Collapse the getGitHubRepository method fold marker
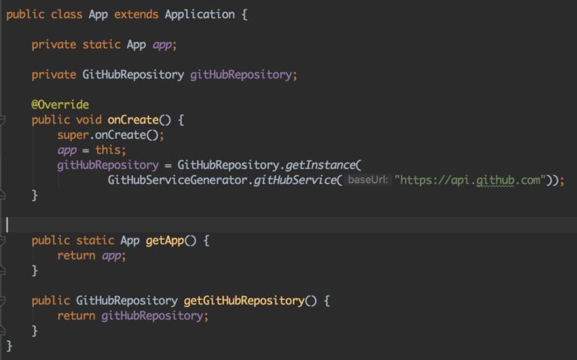 2,301
